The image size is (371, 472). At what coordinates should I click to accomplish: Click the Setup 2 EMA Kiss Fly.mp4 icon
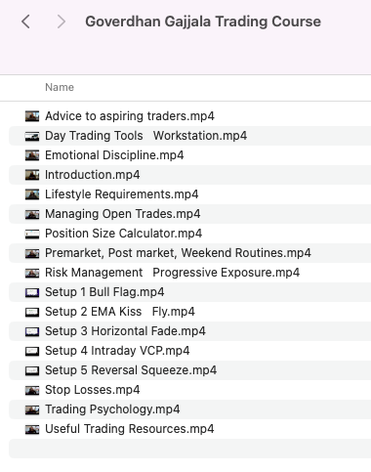click(32, 312)
